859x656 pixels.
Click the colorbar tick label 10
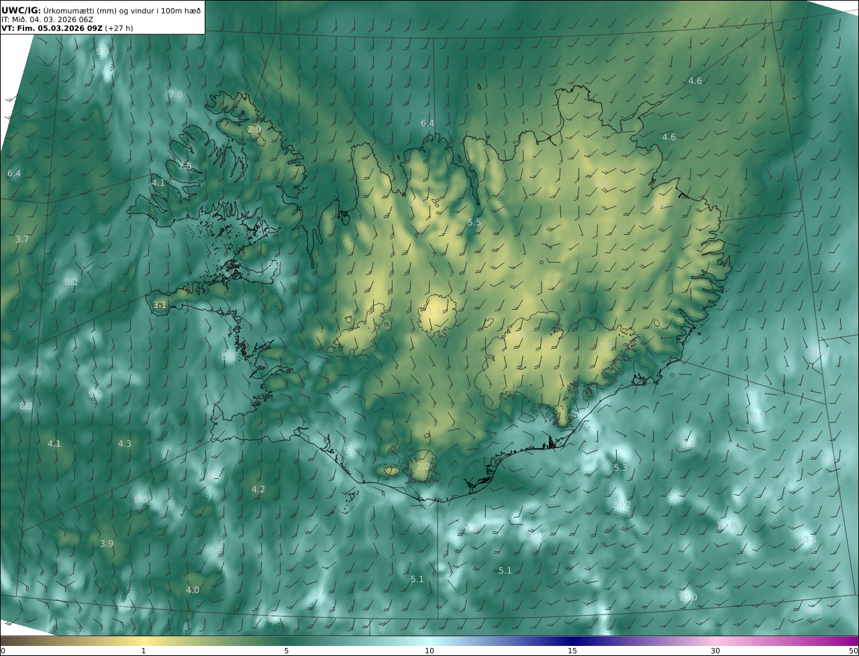click(x=429, y=651)
